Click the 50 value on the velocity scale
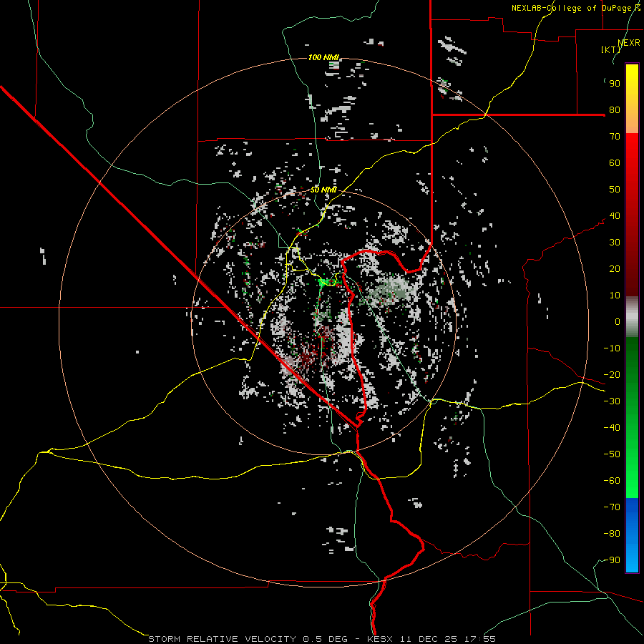The image size is (644, 644). pos(615,190)
